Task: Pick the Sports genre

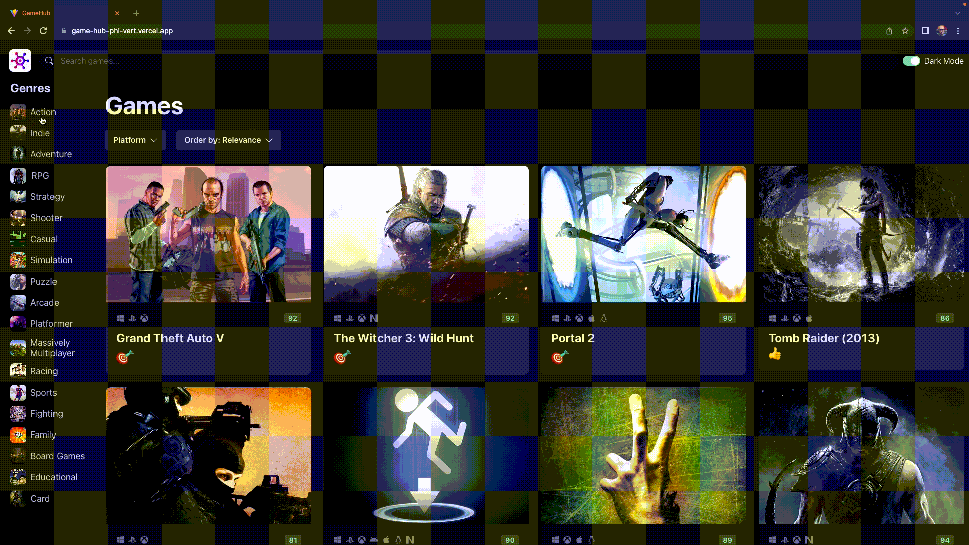Action: pos(43,393)
